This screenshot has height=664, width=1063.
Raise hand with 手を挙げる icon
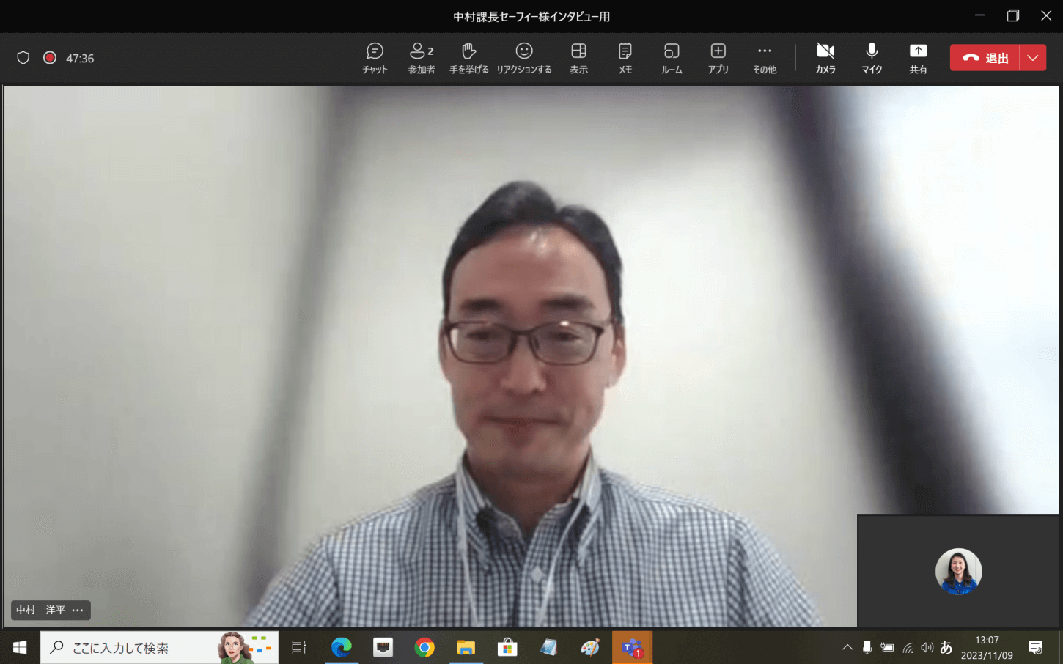pos(468,58)
